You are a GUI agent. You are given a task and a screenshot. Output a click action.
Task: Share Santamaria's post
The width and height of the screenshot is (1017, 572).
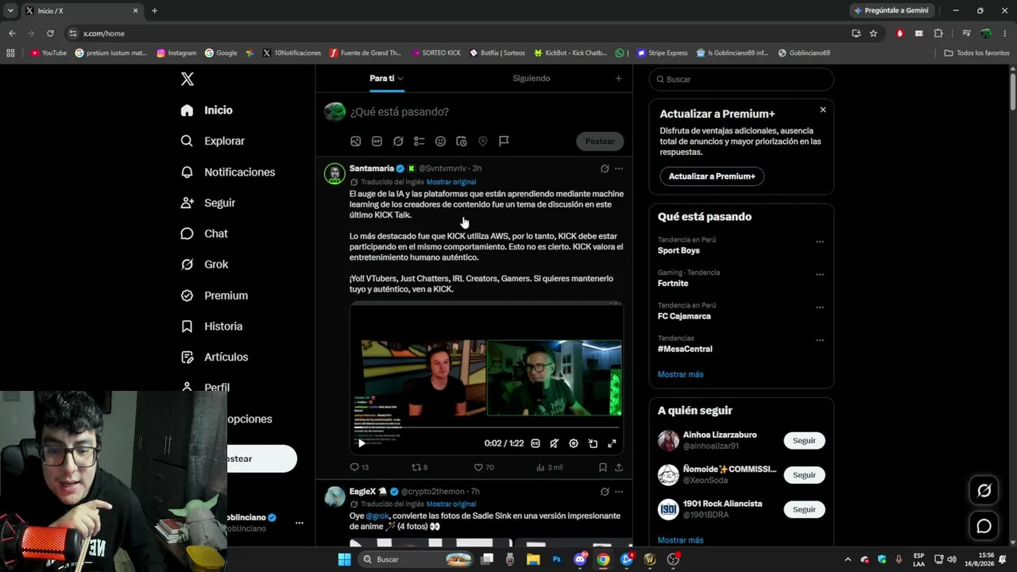pos(619,467)
